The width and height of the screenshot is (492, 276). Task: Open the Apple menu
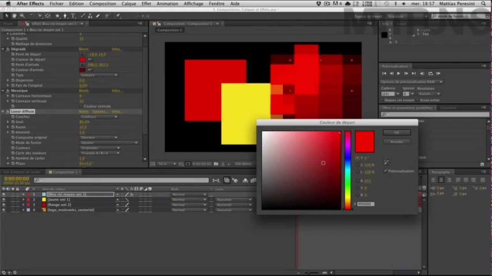pos(8,3)
